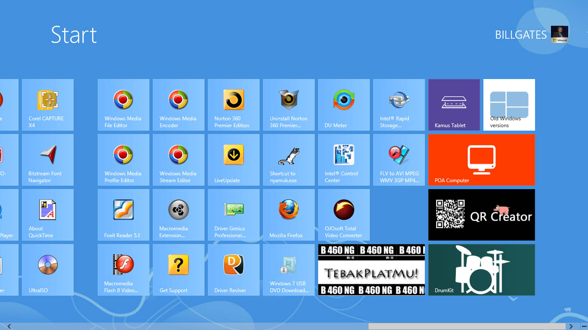Click the horizontal scrollbar thumb
588x330 pixels.
(467, 326)
